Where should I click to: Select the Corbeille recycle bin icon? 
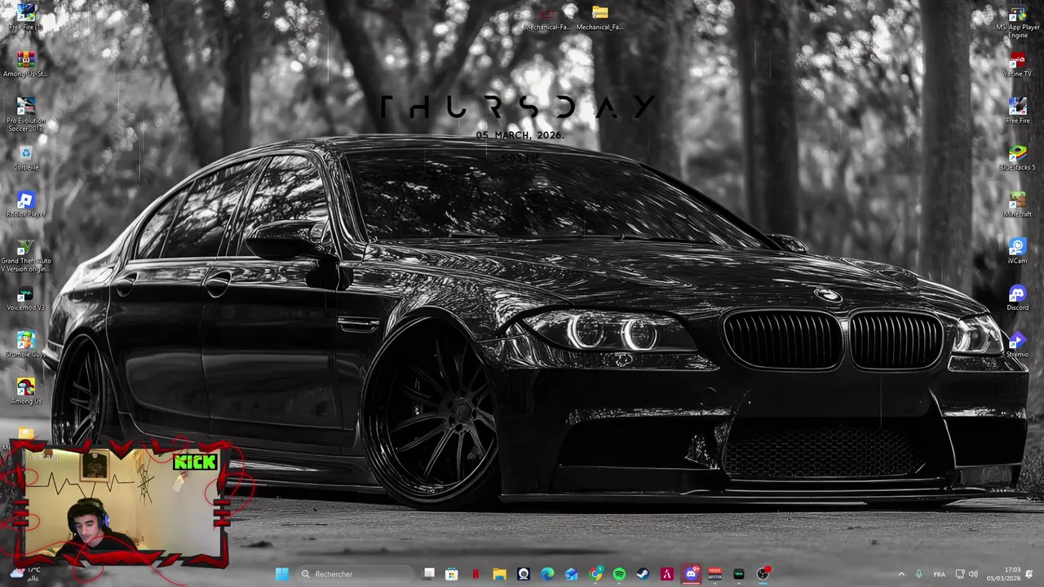click(25, 157)
